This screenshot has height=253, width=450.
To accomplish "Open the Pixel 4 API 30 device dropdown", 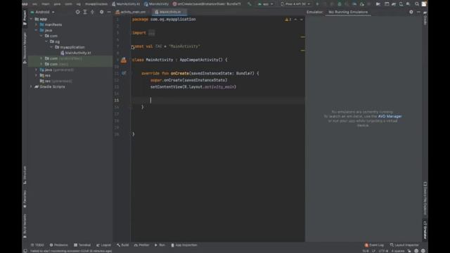I will pos(295,4).
